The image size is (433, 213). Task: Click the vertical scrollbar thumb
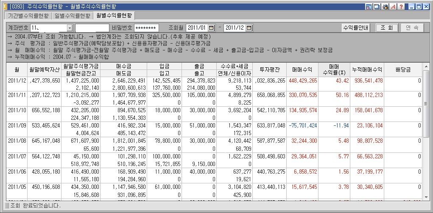[426, 104]
